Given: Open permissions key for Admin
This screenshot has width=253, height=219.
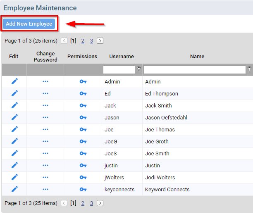Looking at the screenshot, I should pos(83,81).
